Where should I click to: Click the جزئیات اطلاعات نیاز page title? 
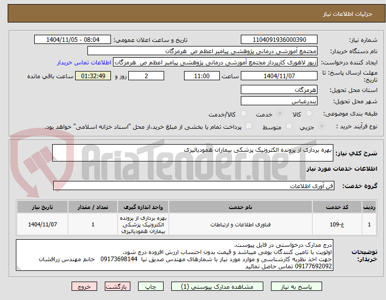[x=348, y=14]
